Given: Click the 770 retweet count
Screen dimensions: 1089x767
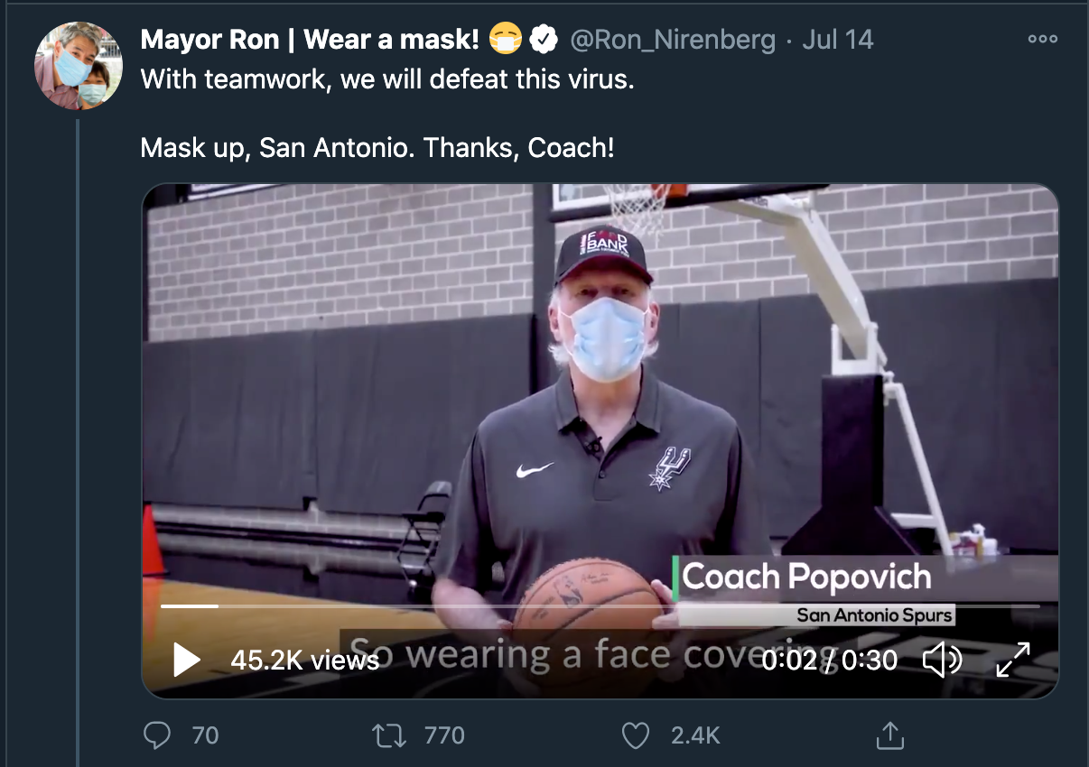Looking at the screenshot, I should click(444, 735).
